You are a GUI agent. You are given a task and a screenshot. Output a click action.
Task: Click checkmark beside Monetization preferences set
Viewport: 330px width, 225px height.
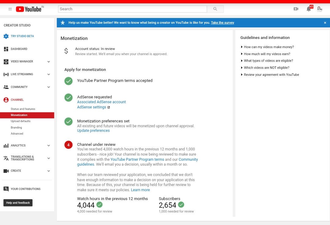point(68,121)
